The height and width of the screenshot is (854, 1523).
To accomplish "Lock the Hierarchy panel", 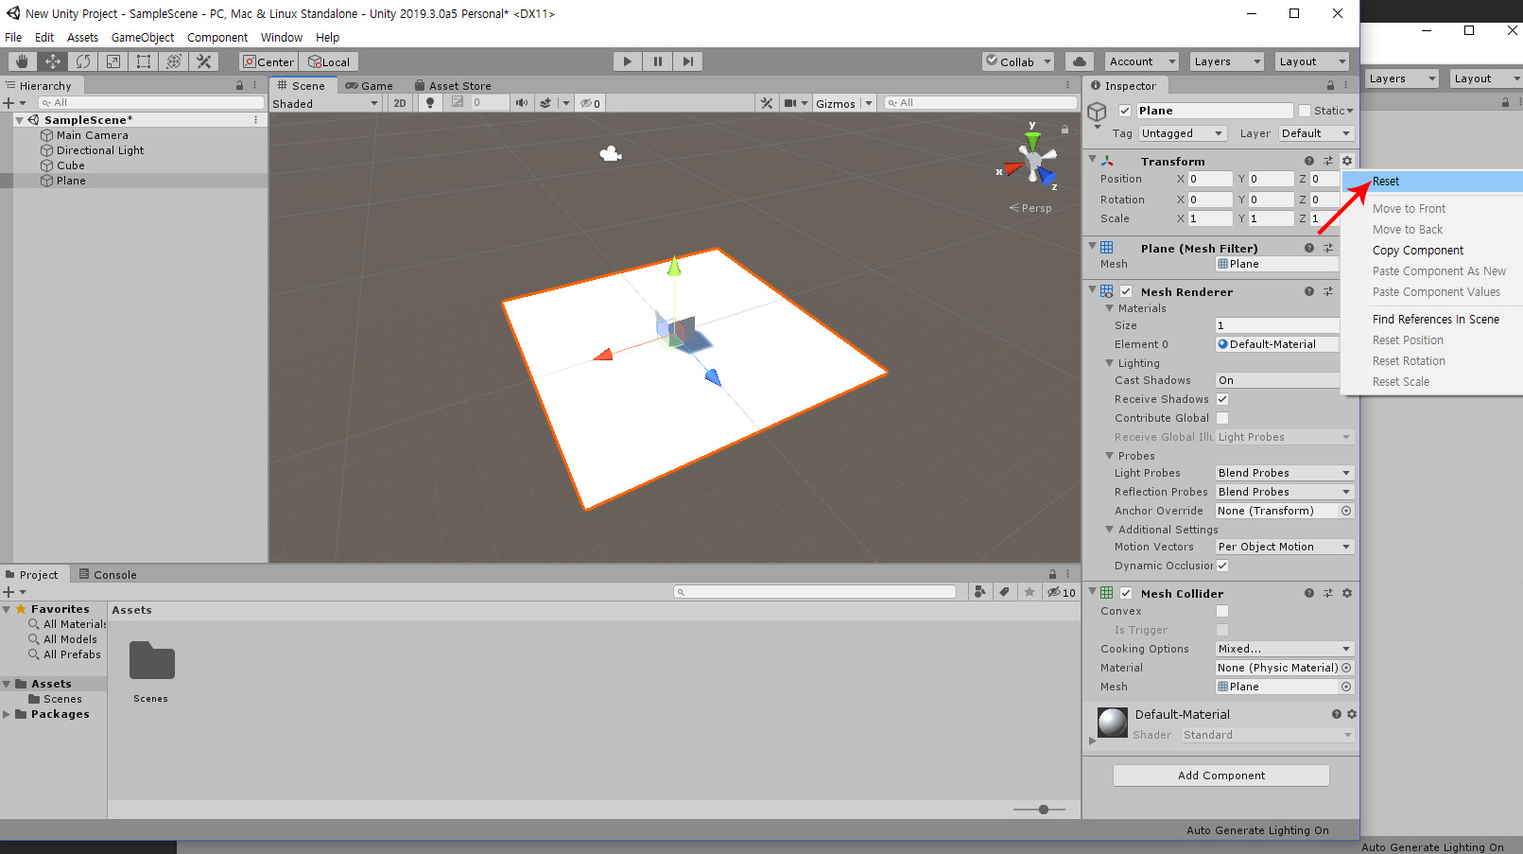I will click(x=239, y=85).
